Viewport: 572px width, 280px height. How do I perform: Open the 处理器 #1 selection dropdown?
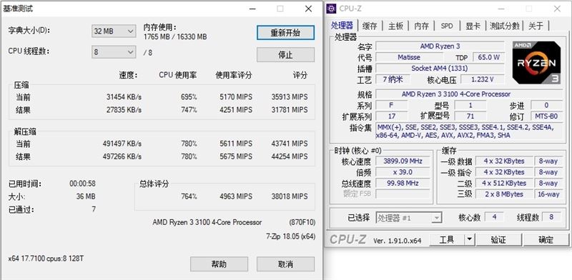click(408, 218)
